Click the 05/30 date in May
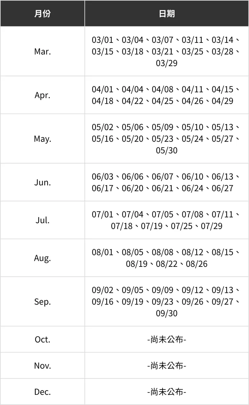The height and width of the screenshot is (405, 249). (167, 150)
